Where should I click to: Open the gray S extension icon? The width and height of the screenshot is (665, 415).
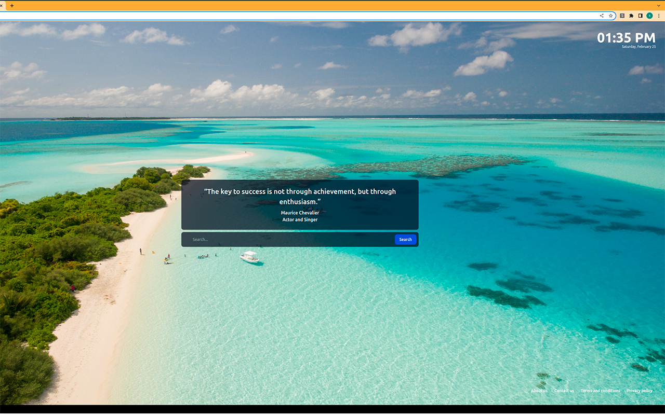pos(622,16)
